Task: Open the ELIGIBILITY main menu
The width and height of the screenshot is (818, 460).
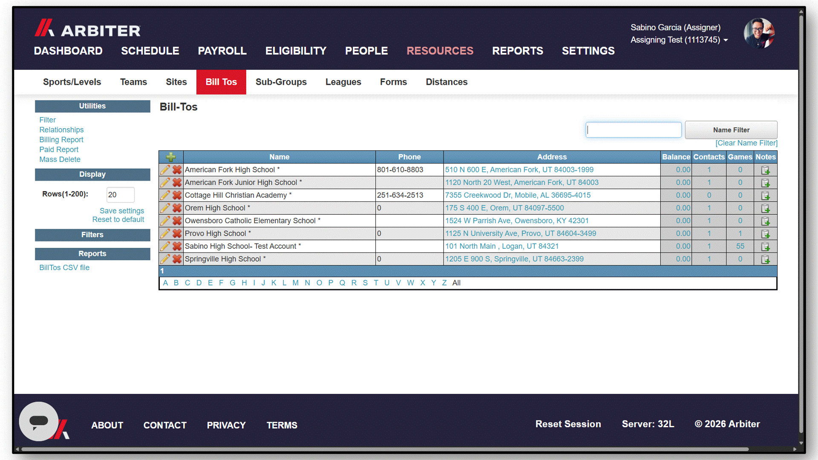Action: (x=296, y=51)
